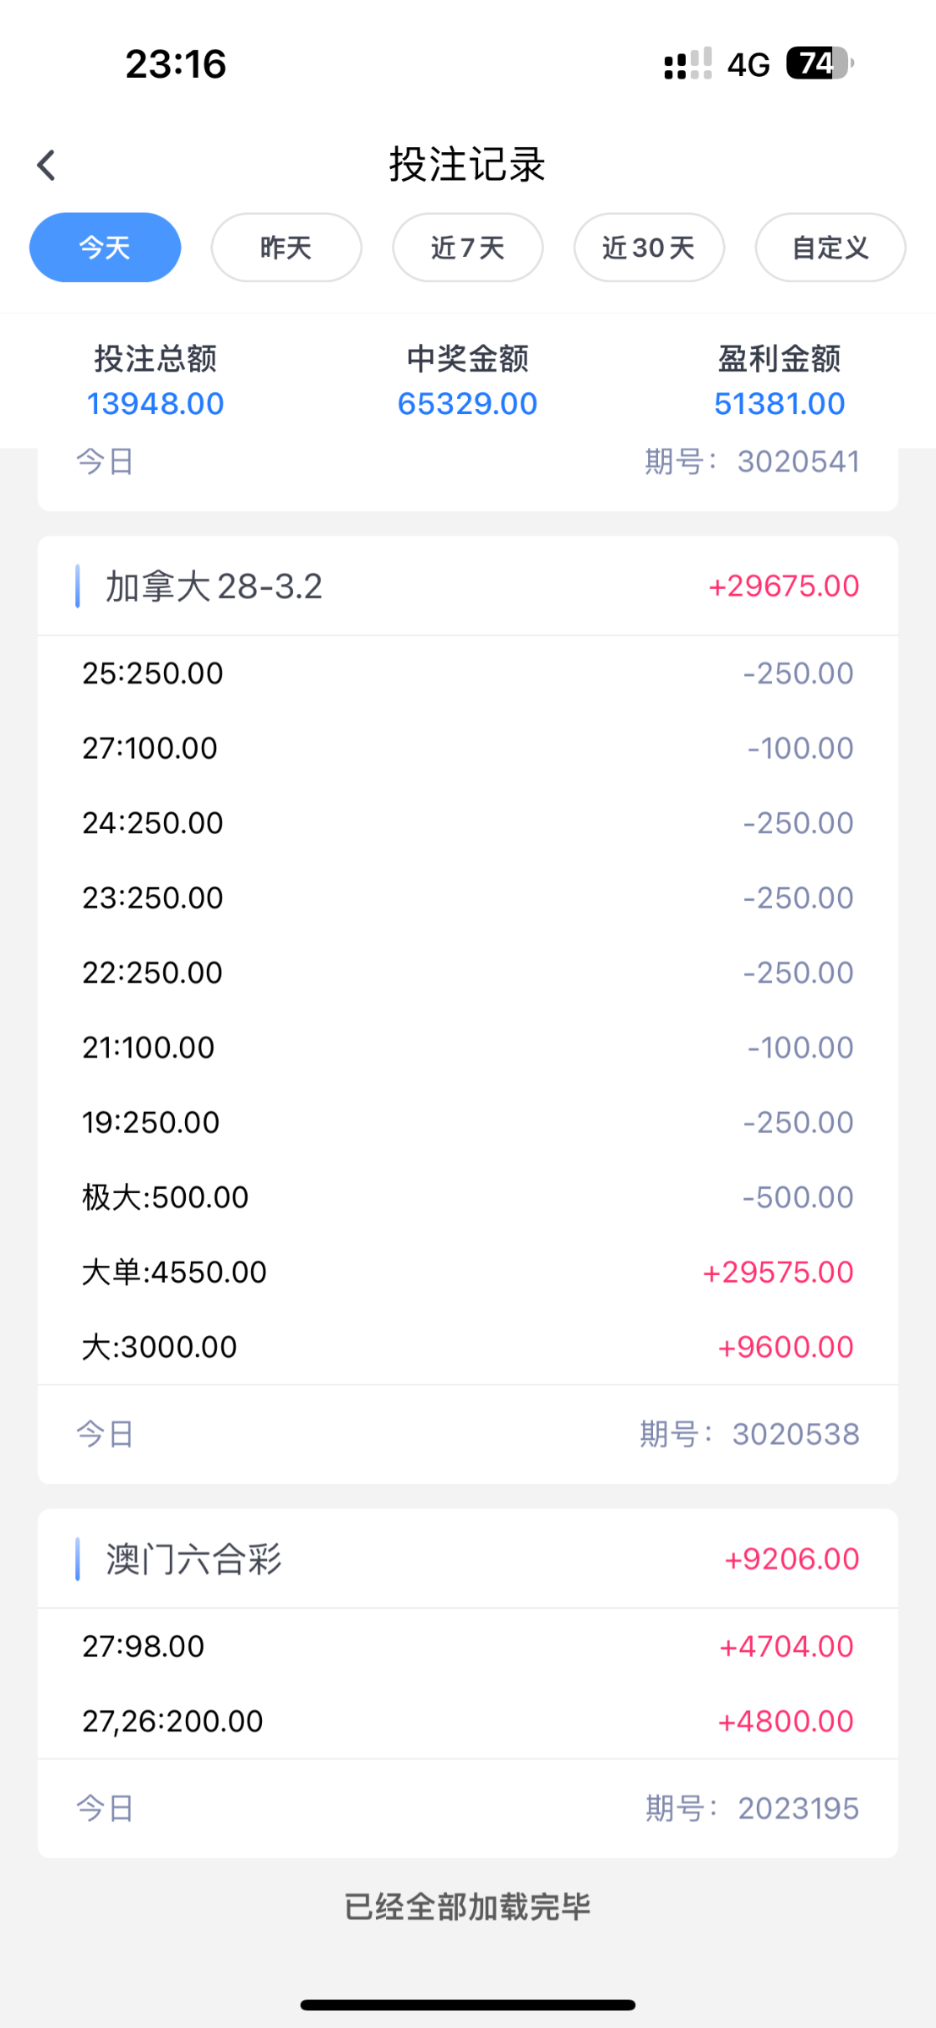Viewport: 936px width, 2028px height.
Task: Open the 加拿大28-3.2 record header
Action: point(214,586)
